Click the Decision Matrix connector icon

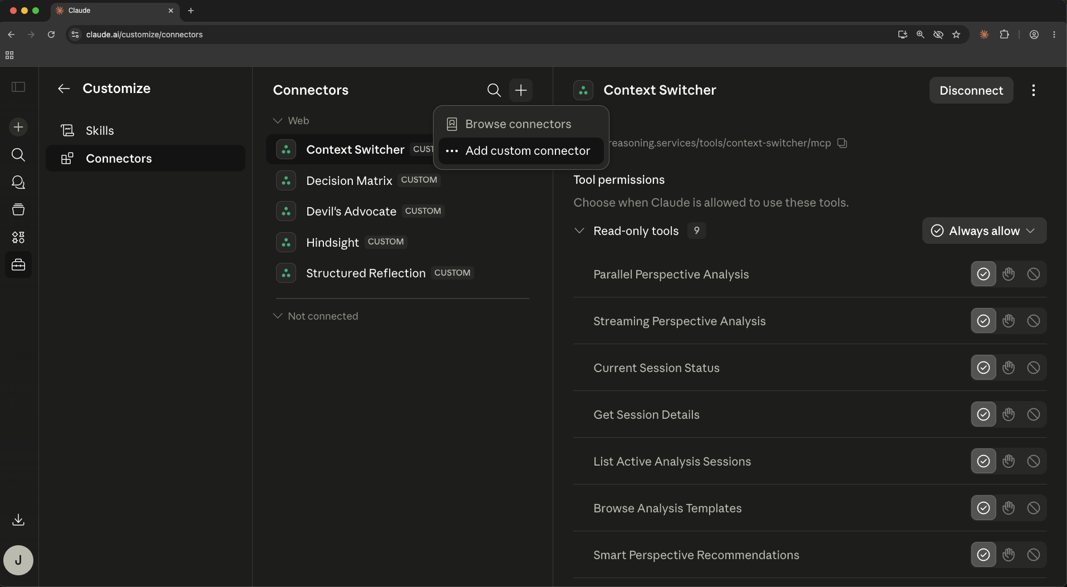286,180
